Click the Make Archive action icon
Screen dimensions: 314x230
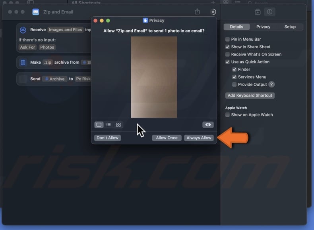click(23, 63)
